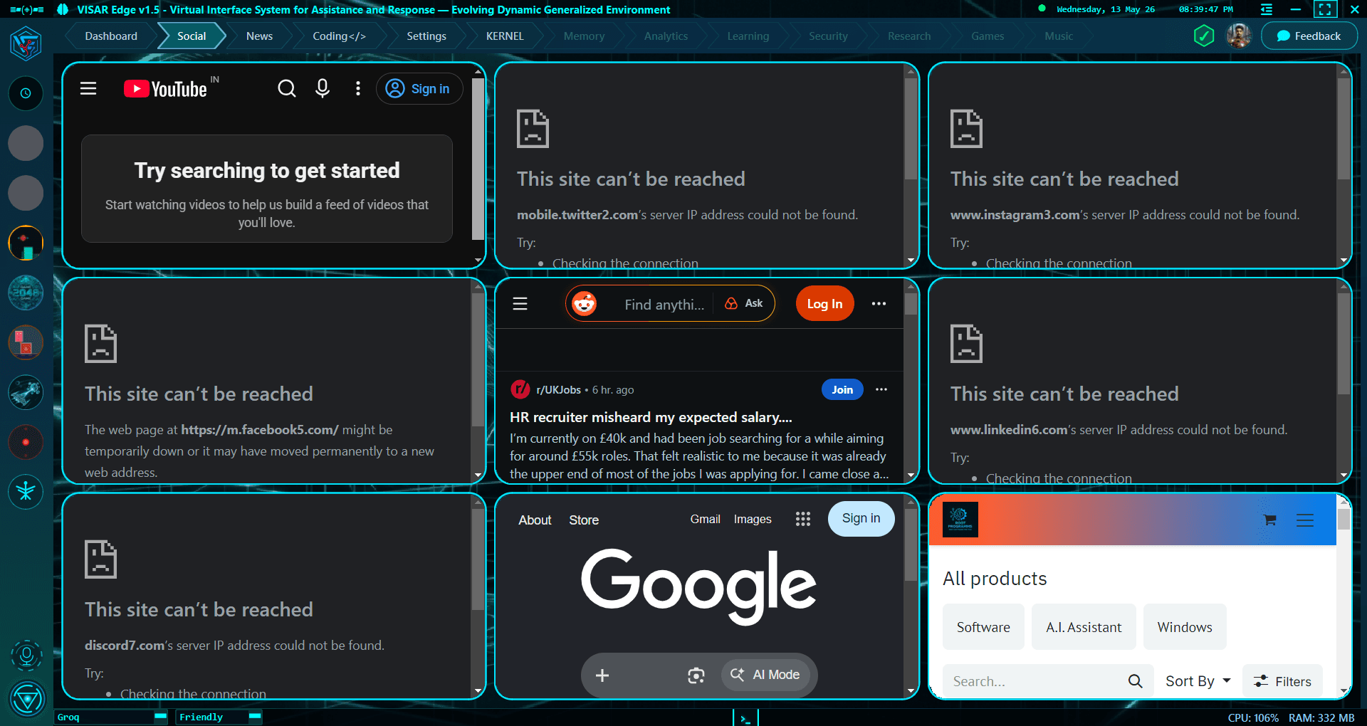1367x726 pixels.
Task: Toggle the Friendly switch in the bottom bar
Action: [255, 717]
